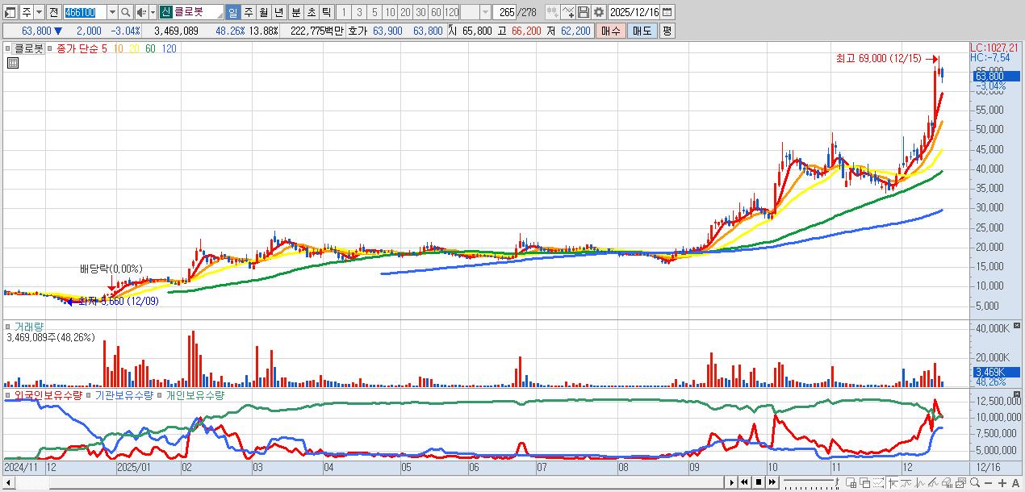Select the 60 interval button
The height and width of the screenshot is (492, 1025).
[436, 12]
